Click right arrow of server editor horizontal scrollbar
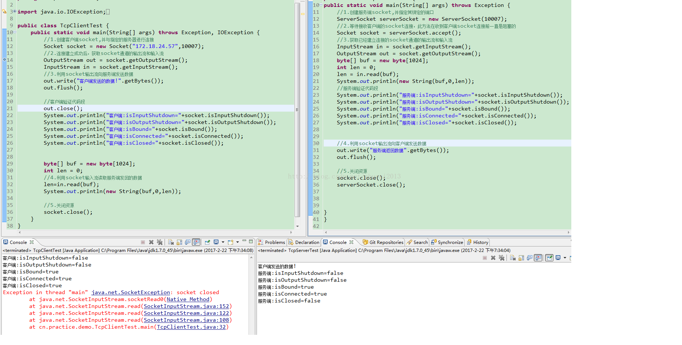Image resolution: width=682 pixels, height=345 pixels. point(568,232)
